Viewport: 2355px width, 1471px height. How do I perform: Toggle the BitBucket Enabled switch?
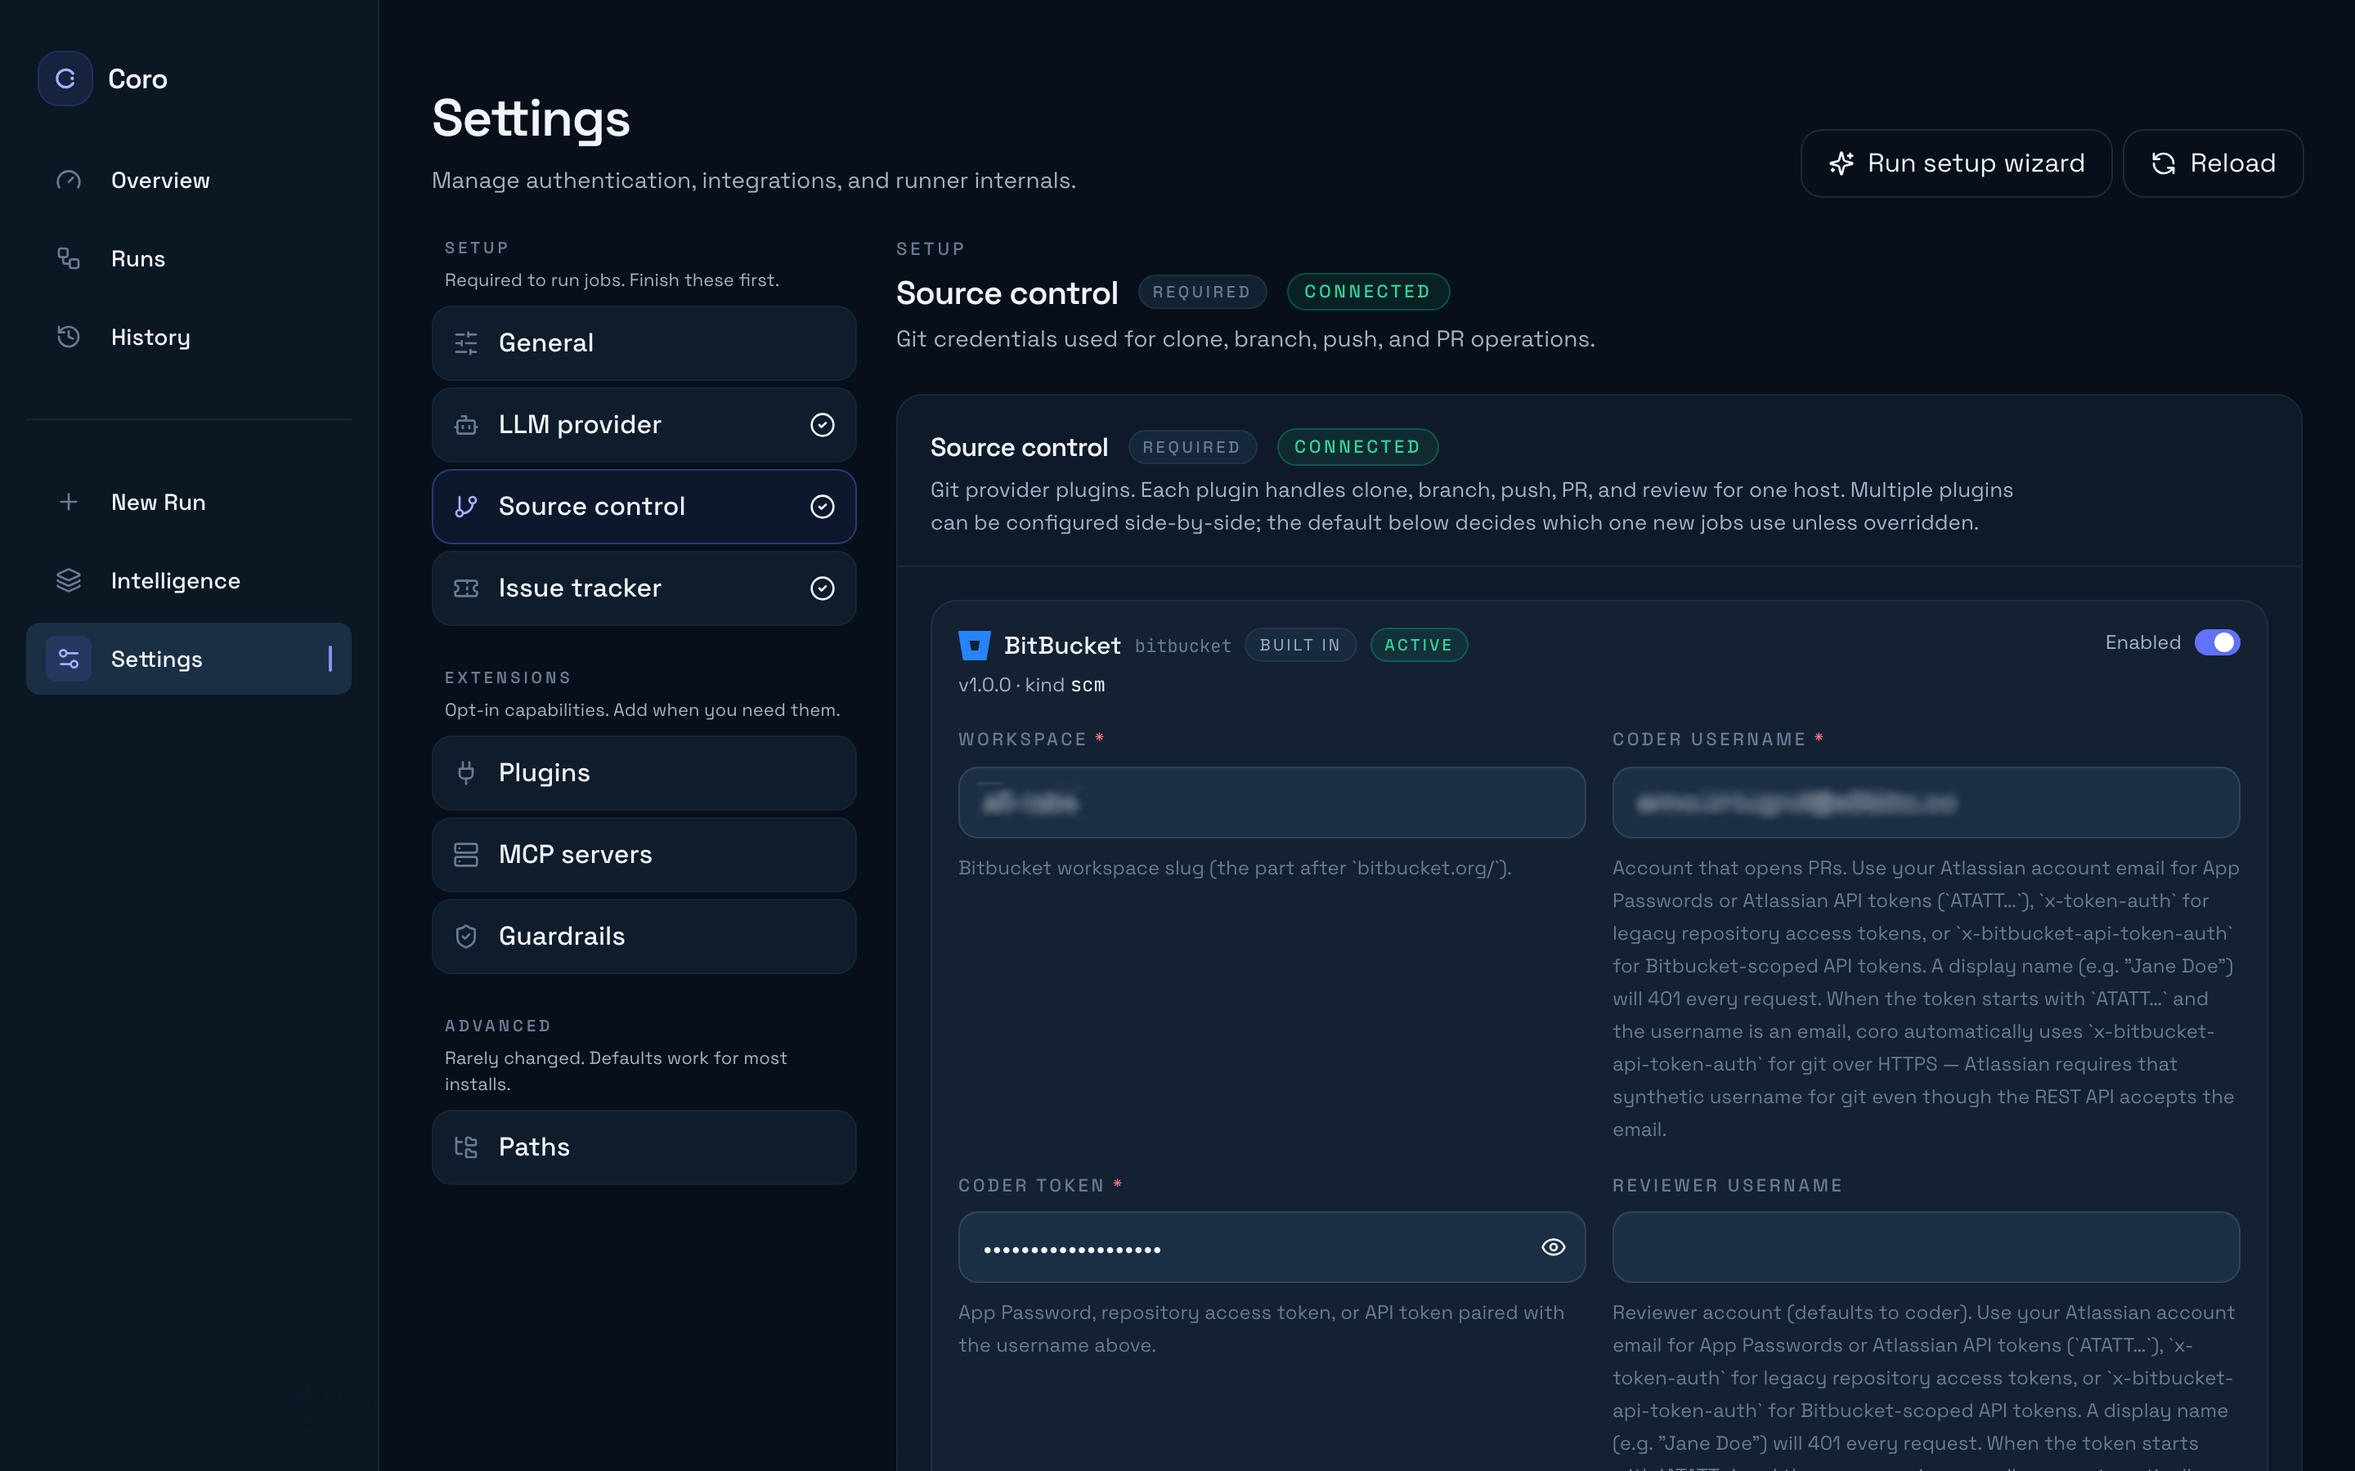(x=2217, y=643)
